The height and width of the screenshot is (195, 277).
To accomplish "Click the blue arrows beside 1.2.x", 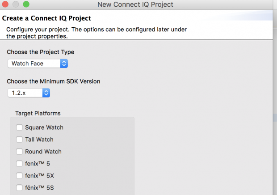I will (46, 93).
